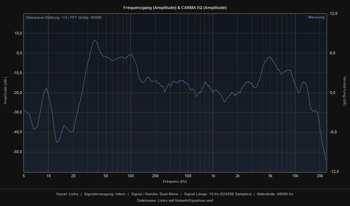350x206 pixels.
Task: Click the '1k' frequency tick label
Action: tap(213, 176)
